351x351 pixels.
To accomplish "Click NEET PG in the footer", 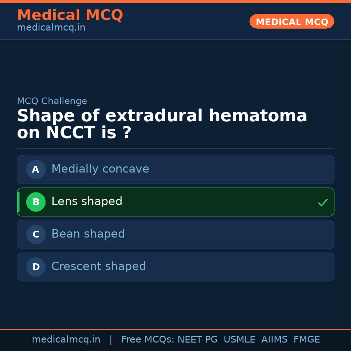I will pyautogui.click(x=197, y=339).
